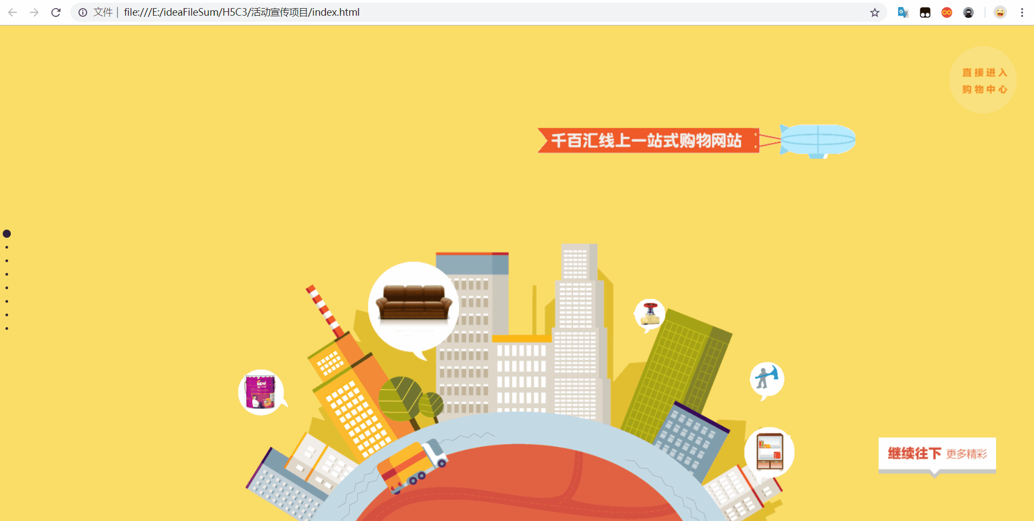
Task: Bookmark this page with the star
Action: click(x=875, y=12)
